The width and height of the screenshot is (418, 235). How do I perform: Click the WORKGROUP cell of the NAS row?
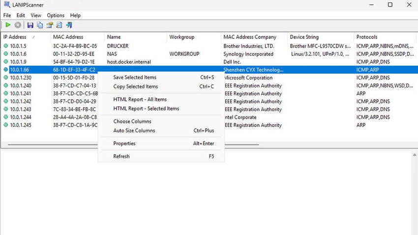pos(184,54)
